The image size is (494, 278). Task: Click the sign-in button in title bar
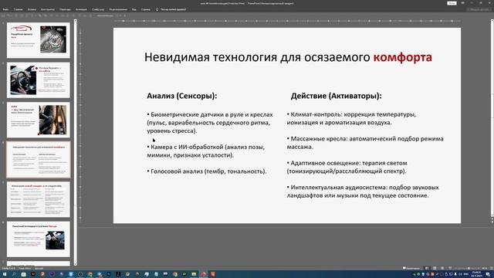pyautogui.click(x=452, y=3)
